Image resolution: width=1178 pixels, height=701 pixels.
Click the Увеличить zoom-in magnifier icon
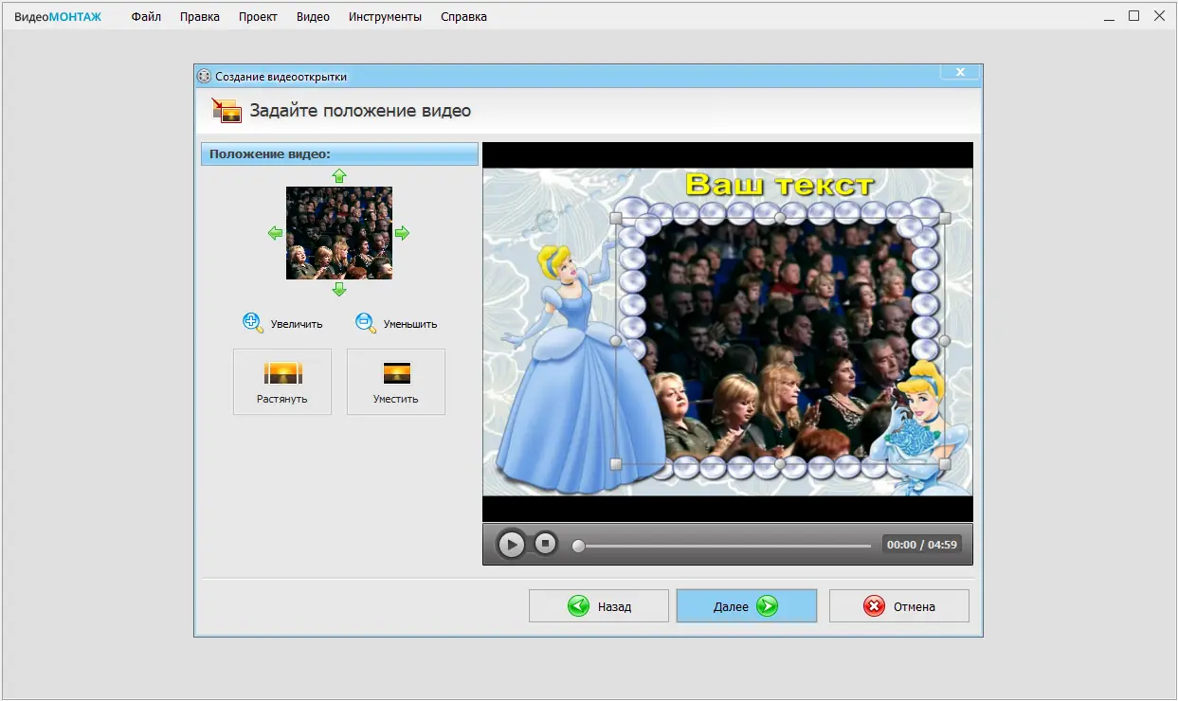(252, 322)
